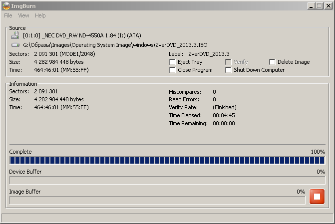Minimize the ImgBurn window

point(311,6)
